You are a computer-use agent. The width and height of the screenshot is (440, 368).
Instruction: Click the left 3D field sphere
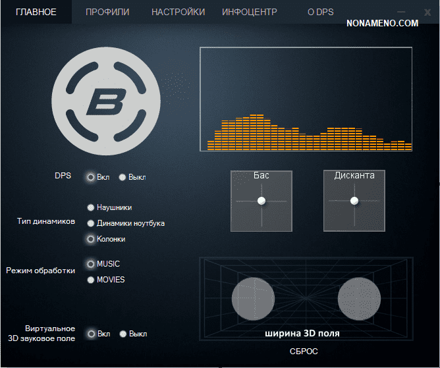(x=254, y=300)
